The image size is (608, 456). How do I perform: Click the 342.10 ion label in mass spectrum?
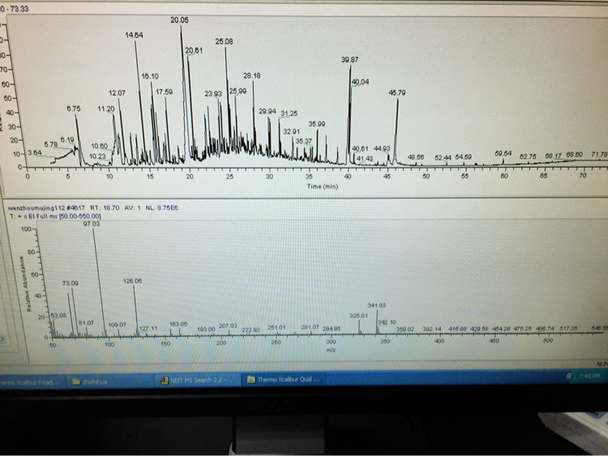(387, 322)
